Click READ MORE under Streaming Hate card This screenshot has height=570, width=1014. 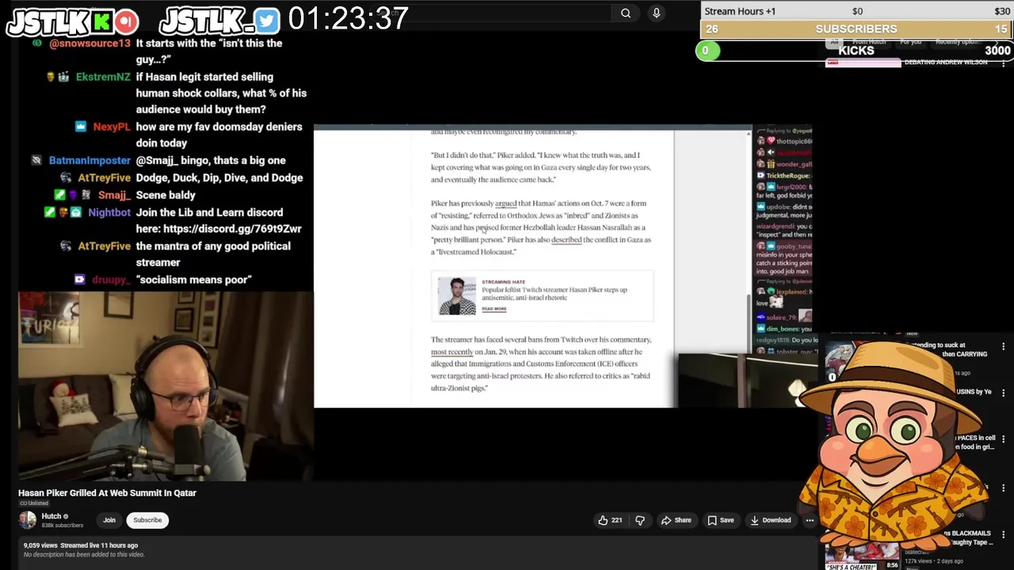[494, 309]
